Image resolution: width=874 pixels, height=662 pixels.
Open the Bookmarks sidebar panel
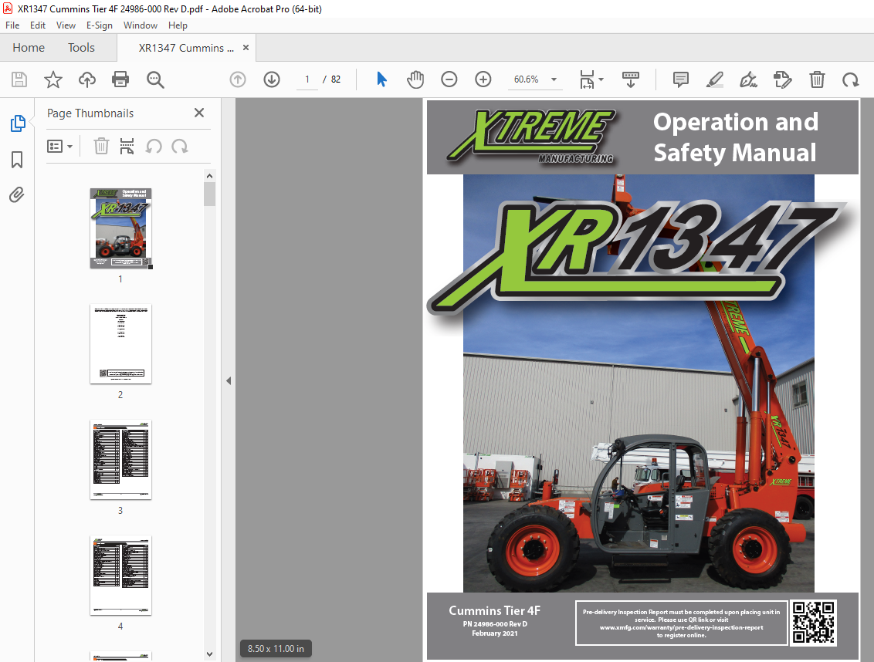pos(17,160)
